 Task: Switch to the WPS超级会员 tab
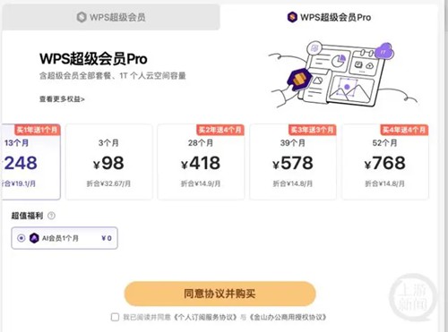click(x=111, y=17)
